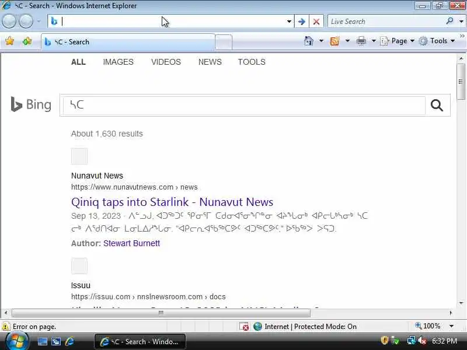
Task: Open the TOOLS search filter
Action: pos(252,62)
